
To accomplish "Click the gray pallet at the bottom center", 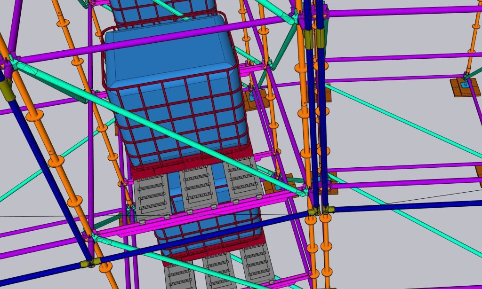I will tap(219, 273).
